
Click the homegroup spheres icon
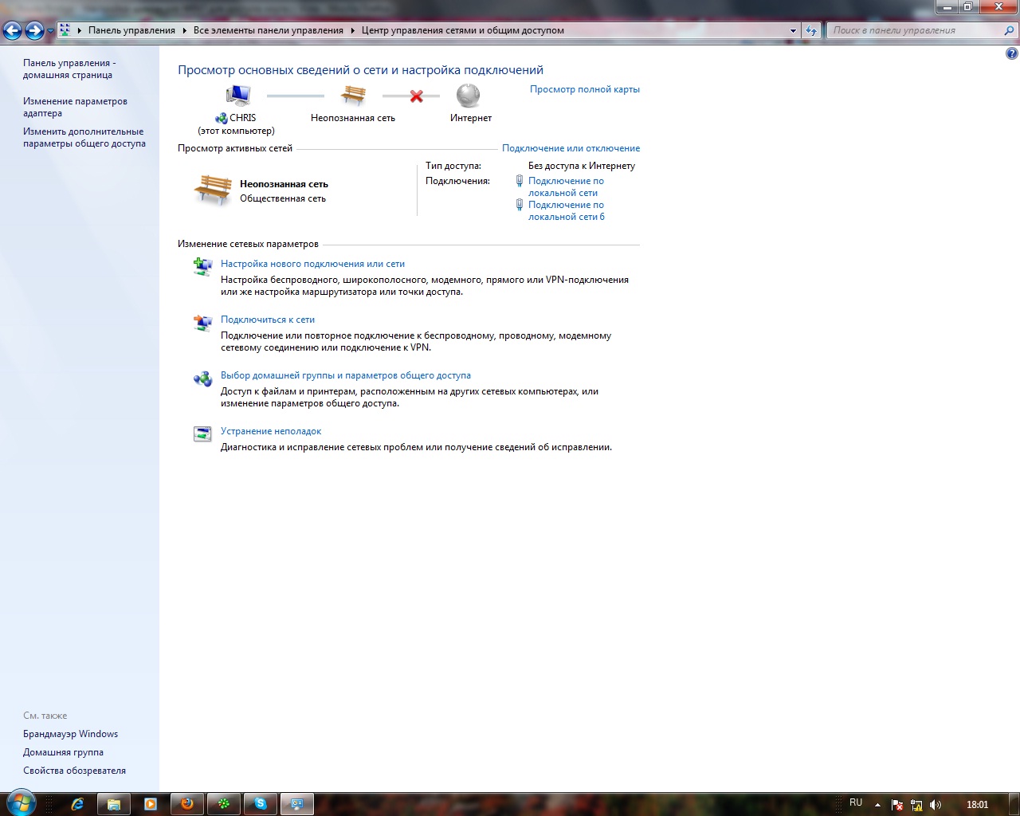pos(202,378)
